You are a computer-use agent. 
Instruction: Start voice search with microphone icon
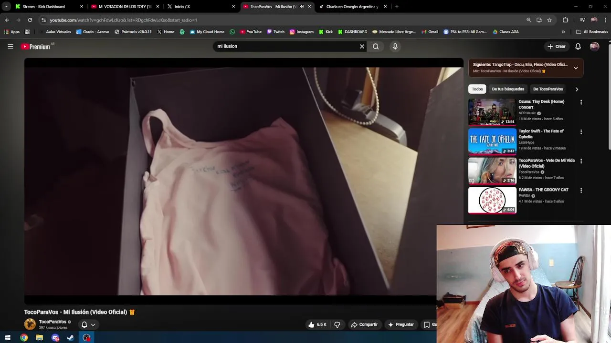click(395, 46)
